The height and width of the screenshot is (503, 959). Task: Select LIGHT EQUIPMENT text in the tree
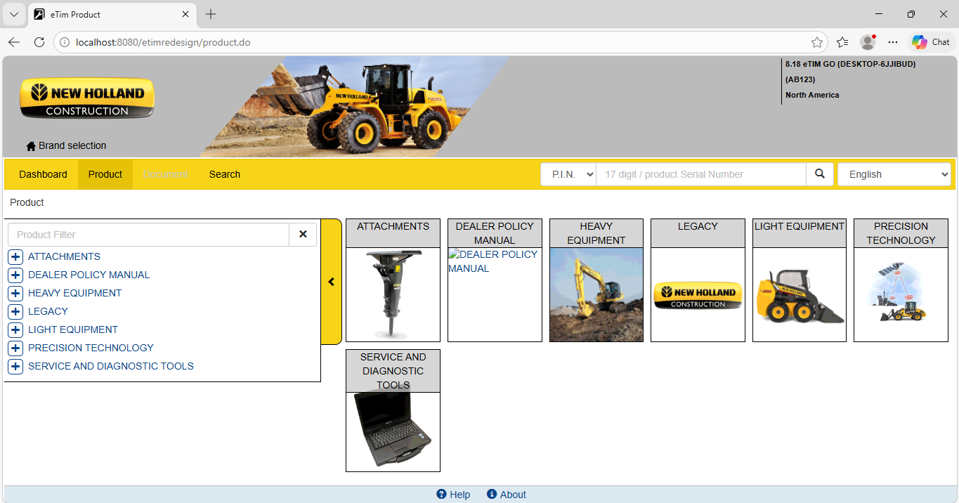pos(73,329)
